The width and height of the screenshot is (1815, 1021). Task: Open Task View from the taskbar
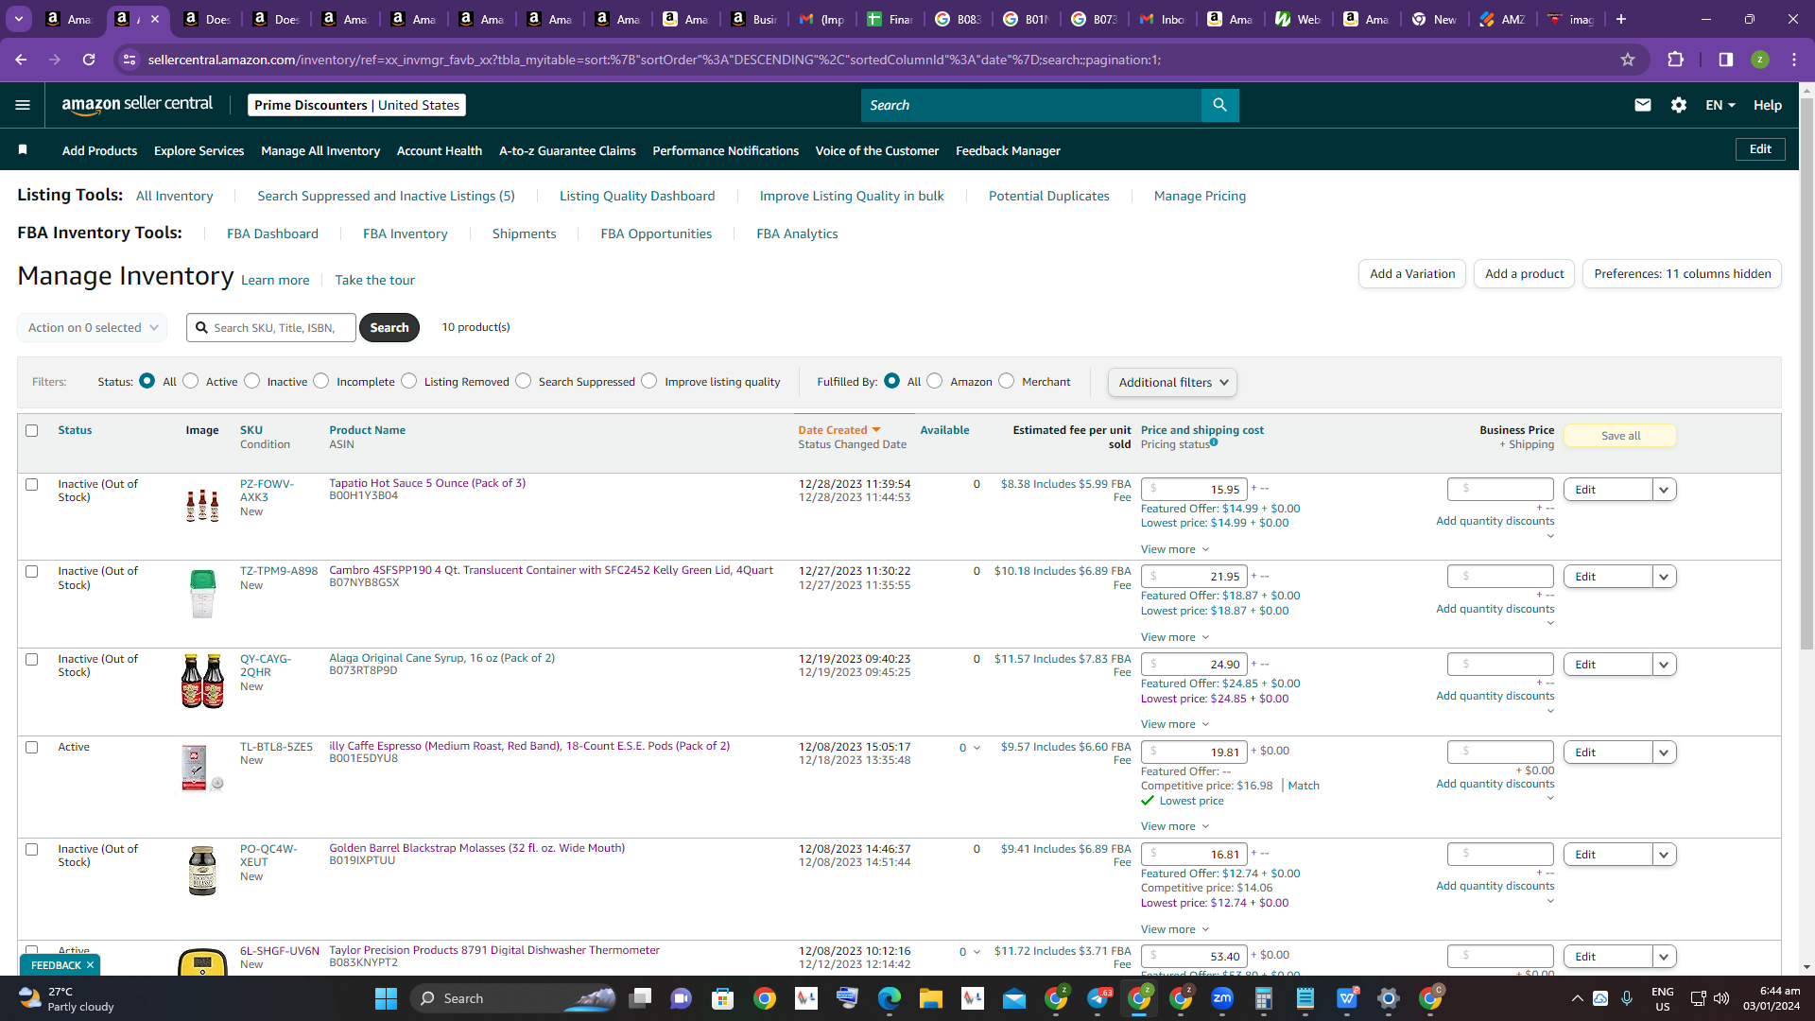point(641,998)
